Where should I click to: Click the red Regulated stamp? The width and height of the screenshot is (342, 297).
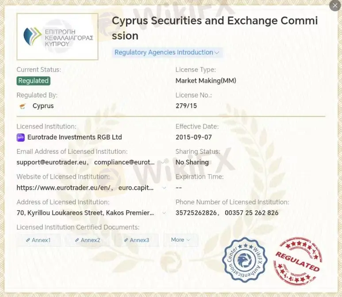(x=297, y=261)
